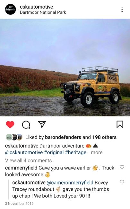Open the @cameronmerryfield mention
Viewport: 130px width, 209px height.
point(70,183)
